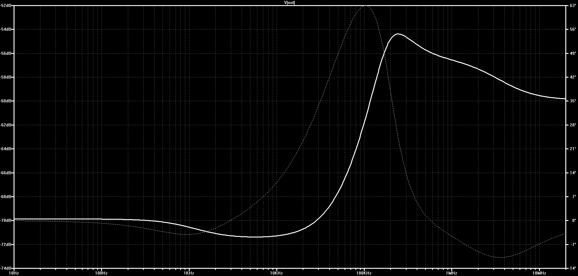Viewport: 578px width, 276px height.
Task: Click the V(out) trace label
Action: 289,2
